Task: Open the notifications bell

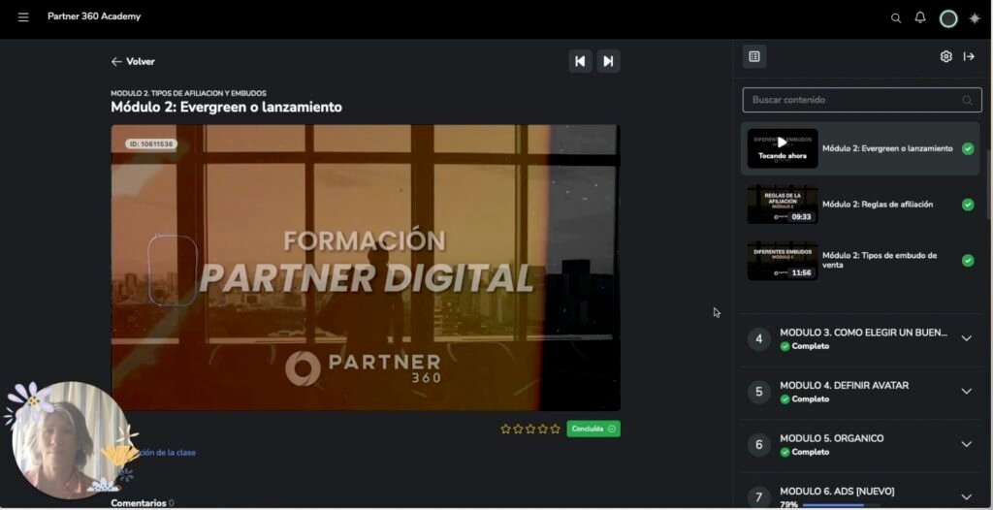Action: (920, 17)
